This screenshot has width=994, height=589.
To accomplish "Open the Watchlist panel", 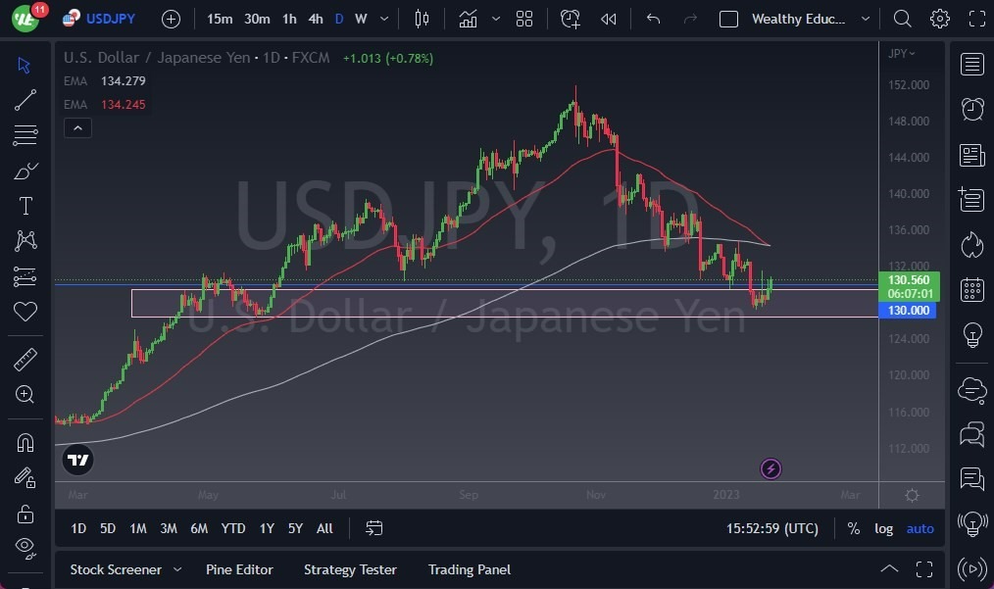I will (971, 64).
